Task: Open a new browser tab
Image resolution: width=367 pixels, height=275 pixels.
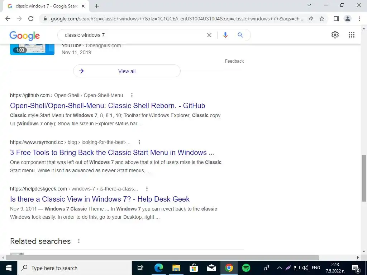Action: tap(97, 6)
